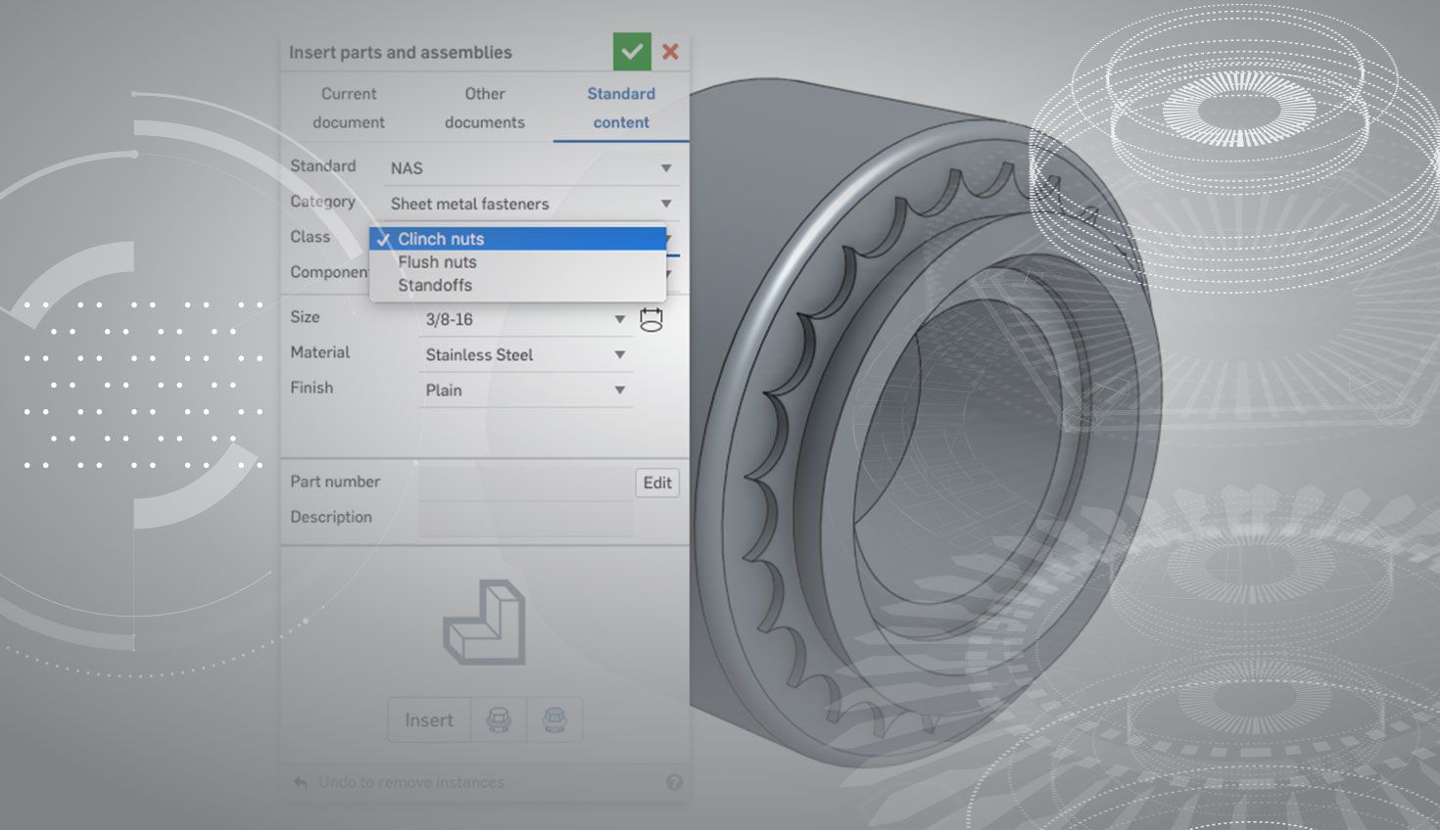This screenshot has width=1440, height=830.
Task: Choose Flush nuts from the Class list
Action: pos(437,262)
